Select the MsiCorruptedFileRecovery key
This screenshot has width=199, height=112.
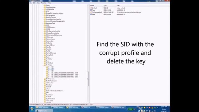pos(54,35)
